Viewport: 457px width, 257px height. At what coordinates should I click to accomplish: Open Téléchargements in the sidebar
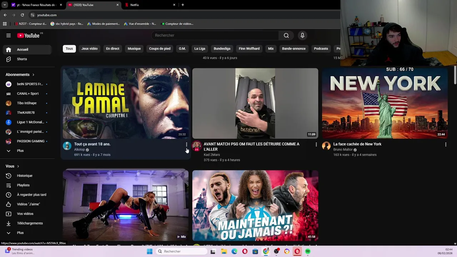(x=27, y=223)
